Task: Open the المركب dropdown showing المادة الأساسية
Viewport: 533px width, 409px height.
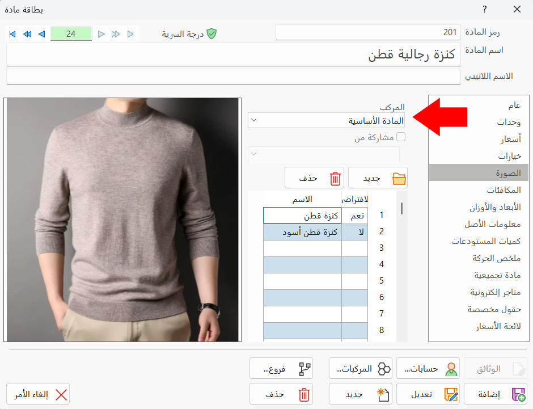Action: coord(327,120)
